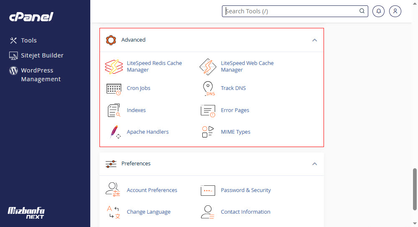
Task: Open LiteSpeed Redis Cache Manager link
Action: point(154,66)
